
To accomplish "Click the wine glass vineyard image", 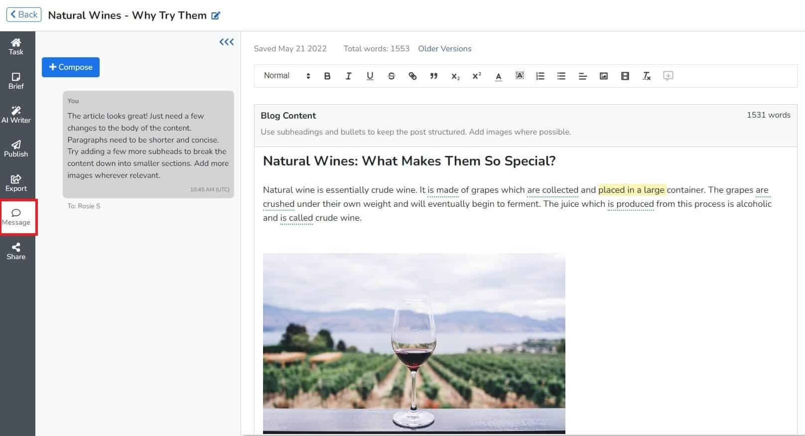I will (x=414, y=343).
